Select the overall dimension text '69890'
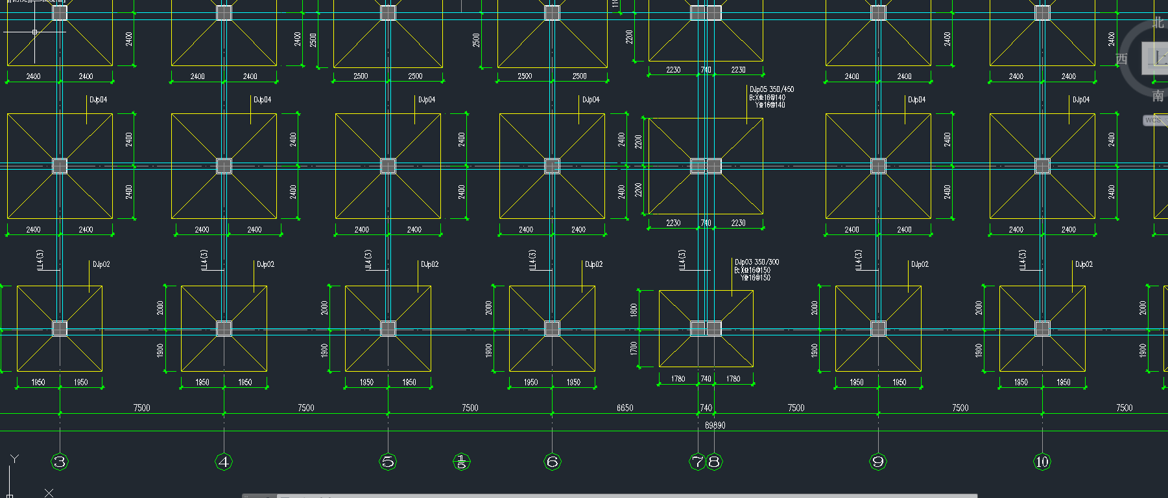Viewport: 1168px width, 498px height. (x=715, y=425)
